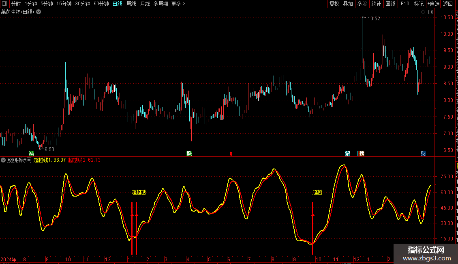458x264 pixels.
Task: Open the 莱茵生物 stock dropdown arrow
Action: (x=39, y=12)
